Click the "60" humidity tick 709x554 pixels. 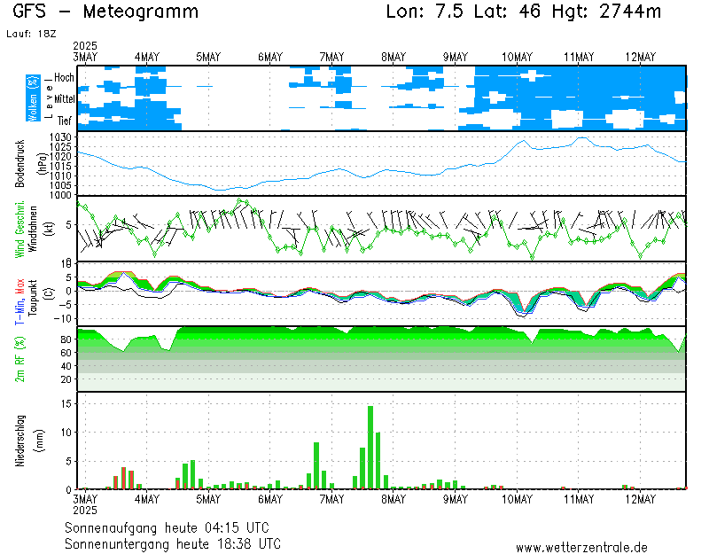66,353
